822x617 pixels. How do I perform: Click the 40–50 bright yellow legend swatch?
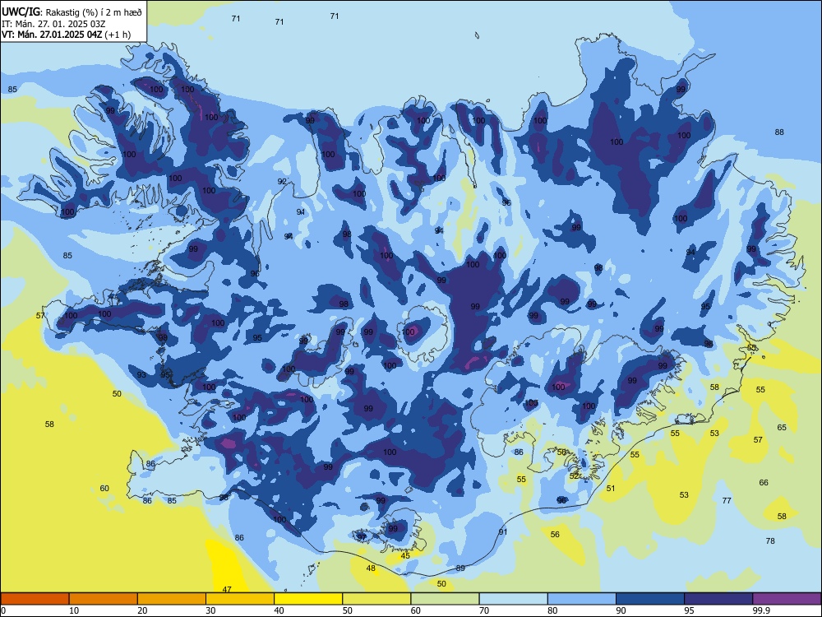tap(308, 599)
